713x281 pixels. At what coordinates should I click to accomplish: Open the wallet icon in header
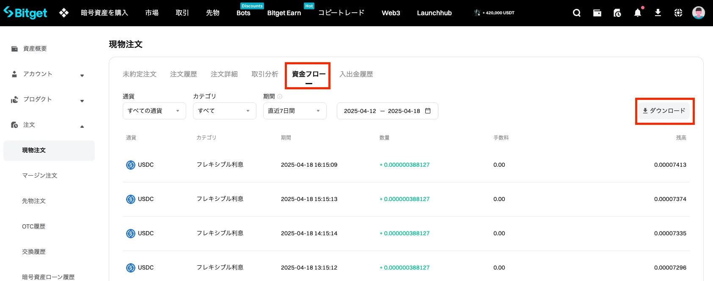click(x=597, y=13)
